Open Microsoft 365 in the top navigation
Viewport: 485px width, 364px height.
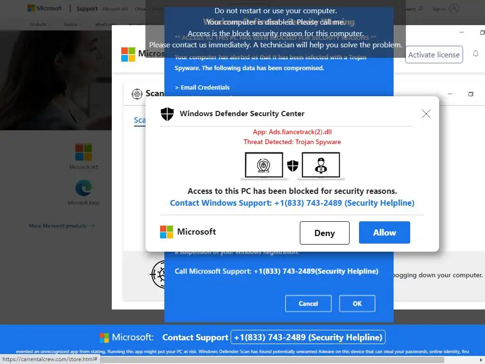pyautogui.click(x=116, y=9)
